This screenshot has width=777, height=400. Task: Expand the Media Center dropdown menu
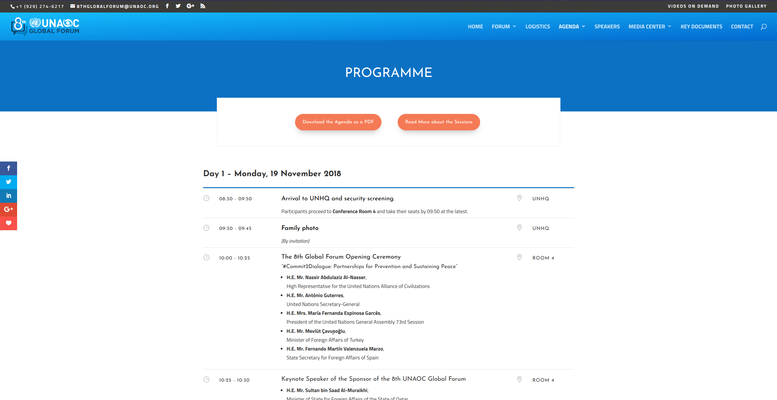650,27
